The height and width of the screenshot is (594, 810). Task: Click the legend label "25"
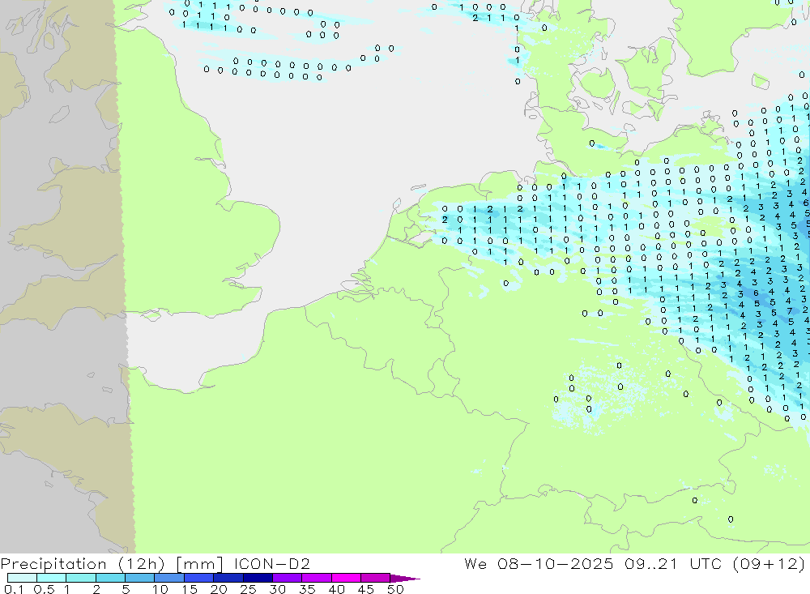pyautogui.click(x=248, y=589)
